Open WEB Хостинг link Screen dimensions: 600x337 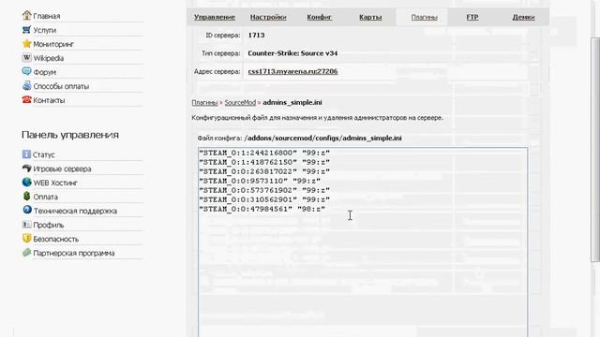pos(55,183)
